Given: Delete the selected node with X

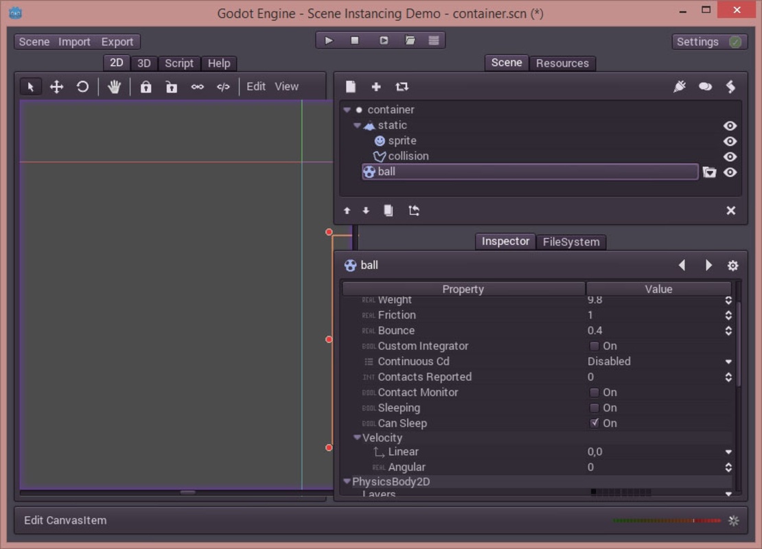Looking at the screenshot, I should pos(731,211).
